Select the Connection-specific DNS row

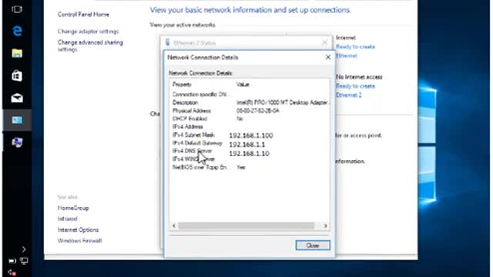coord(250,94)
